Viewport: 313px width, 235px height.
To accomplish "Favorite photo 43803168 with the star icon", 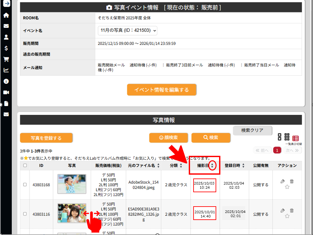I will tap(287, 187).
